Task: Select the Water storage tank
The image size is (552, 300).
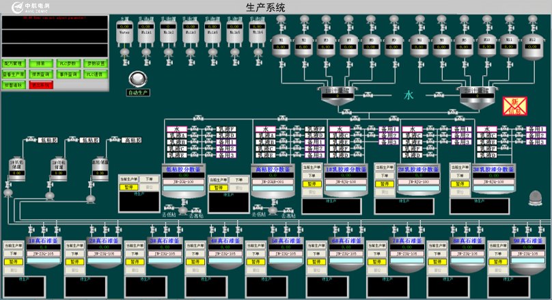Action: 124,33
